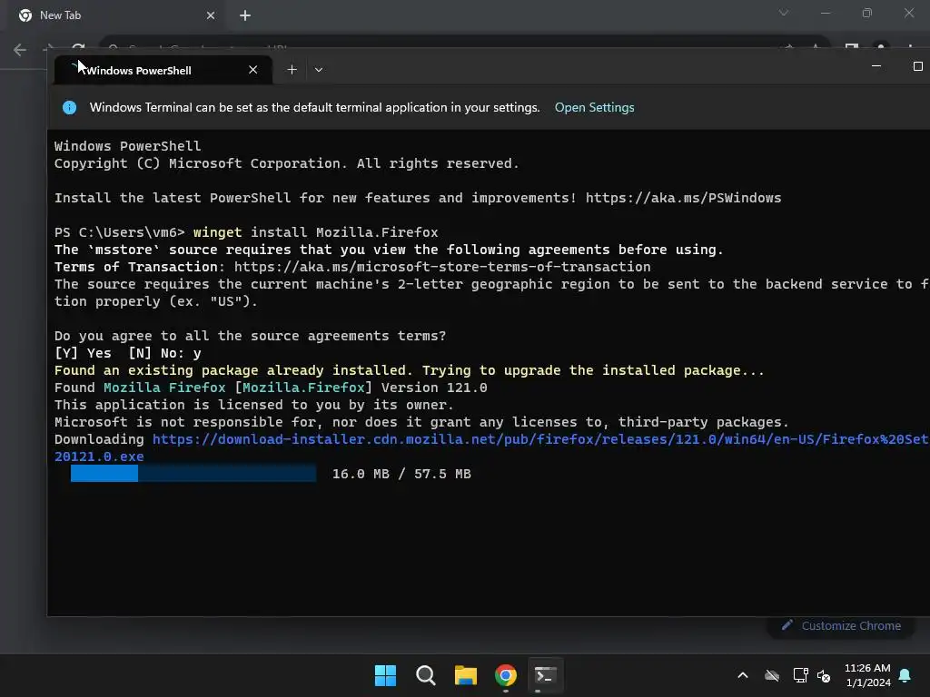
Task: Maximize the Windows Terminal window
Action: [917, 66]
